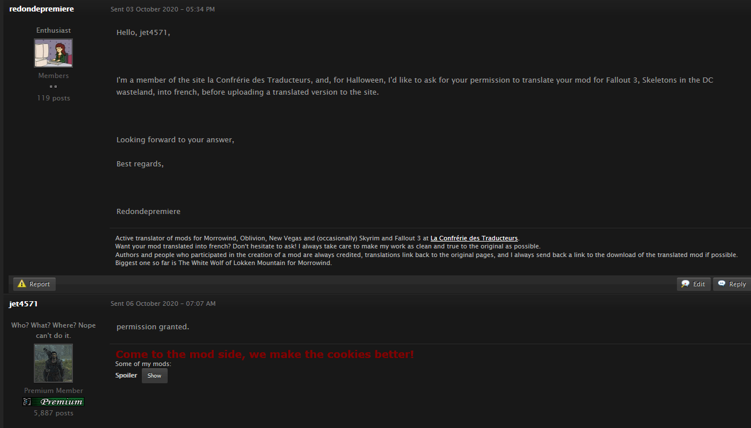This screenshot has height=428, width=751.
Task: Click the 5,887 posts count
Action: coord(53,413)
